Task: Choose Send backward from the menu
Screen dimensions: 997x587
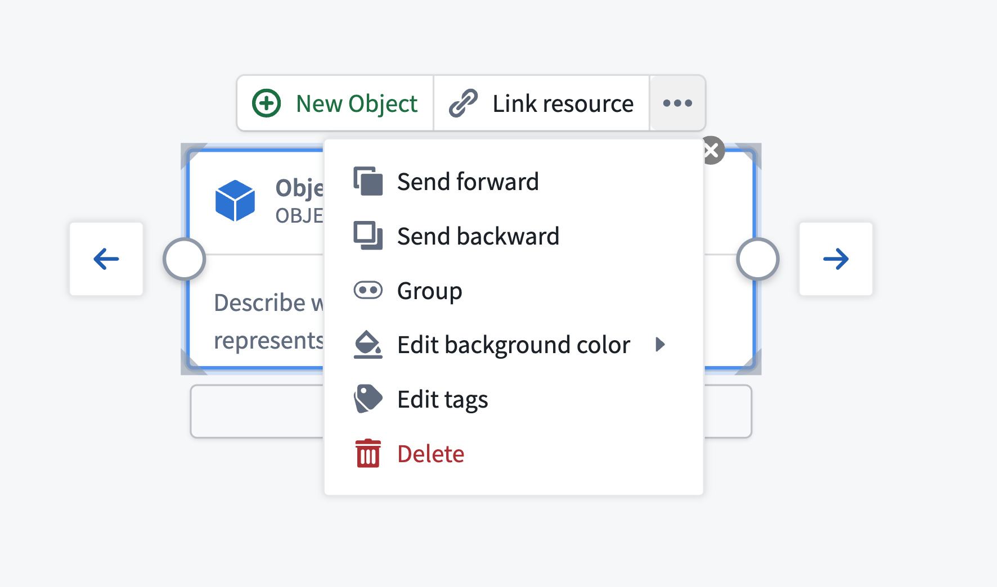Action: click(x=513, y=236)
